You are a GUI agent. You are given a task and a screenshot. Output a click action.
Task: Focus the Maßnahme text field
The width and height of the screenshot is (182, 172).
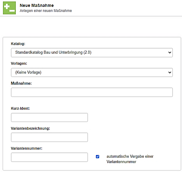tap(92, 92)
